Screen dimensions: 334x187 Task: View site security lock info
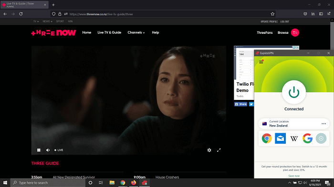point(60,14)
